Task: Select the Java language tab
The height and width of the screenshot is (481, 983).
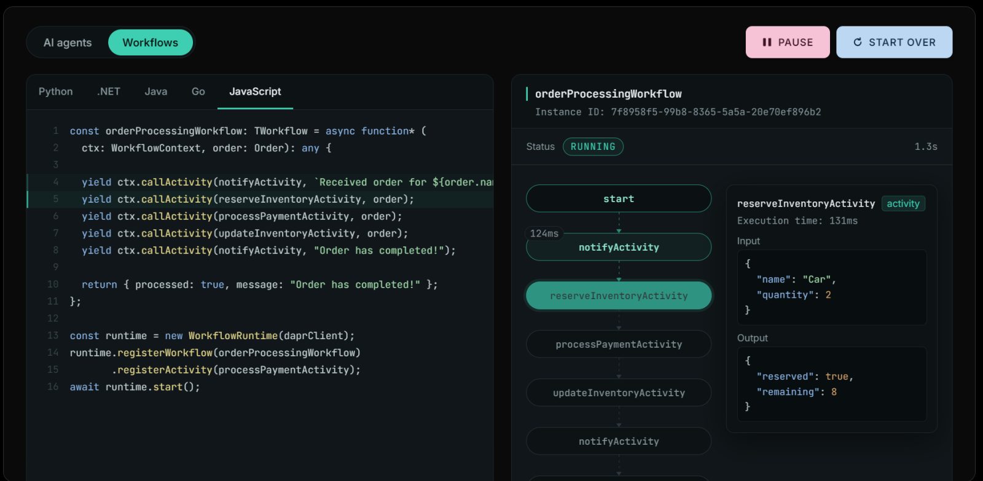Action: click(156, 92)
